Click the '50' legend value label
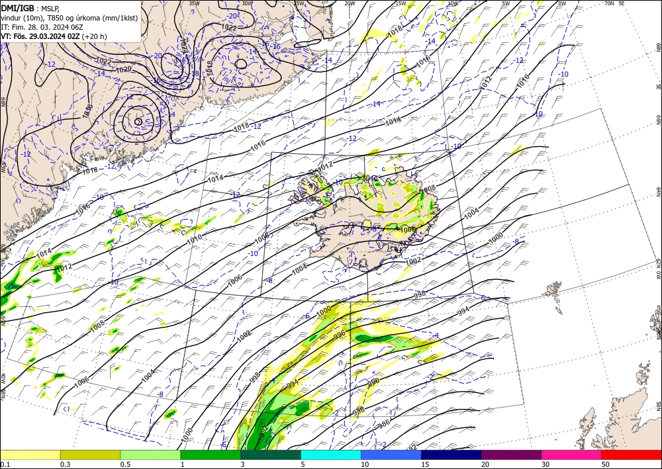Screen dimensions: 662x469 tap(605, 464)
